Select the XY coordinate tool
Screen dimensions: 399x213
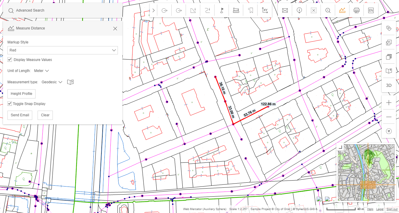pyautogui.click(x=264, y=10)
